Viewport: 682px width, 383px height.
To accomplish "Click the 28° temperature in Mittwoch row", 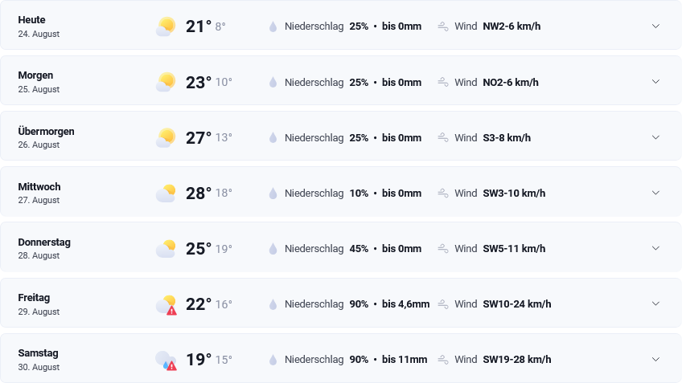I will [199, 194].
